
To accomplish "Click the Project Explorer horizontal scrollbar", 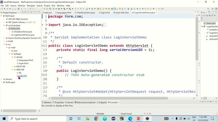I will (x=20, y=111).
